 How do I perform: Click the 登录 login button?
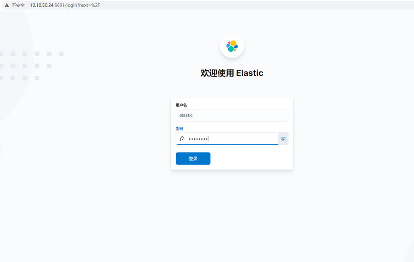(x=193, y=159)
